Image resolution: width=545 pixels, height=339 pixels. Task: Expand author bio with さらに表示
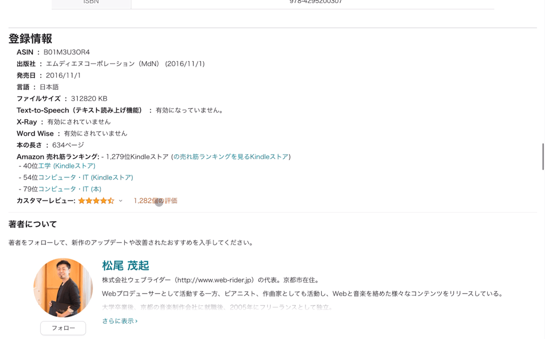[x=120, y=321]
